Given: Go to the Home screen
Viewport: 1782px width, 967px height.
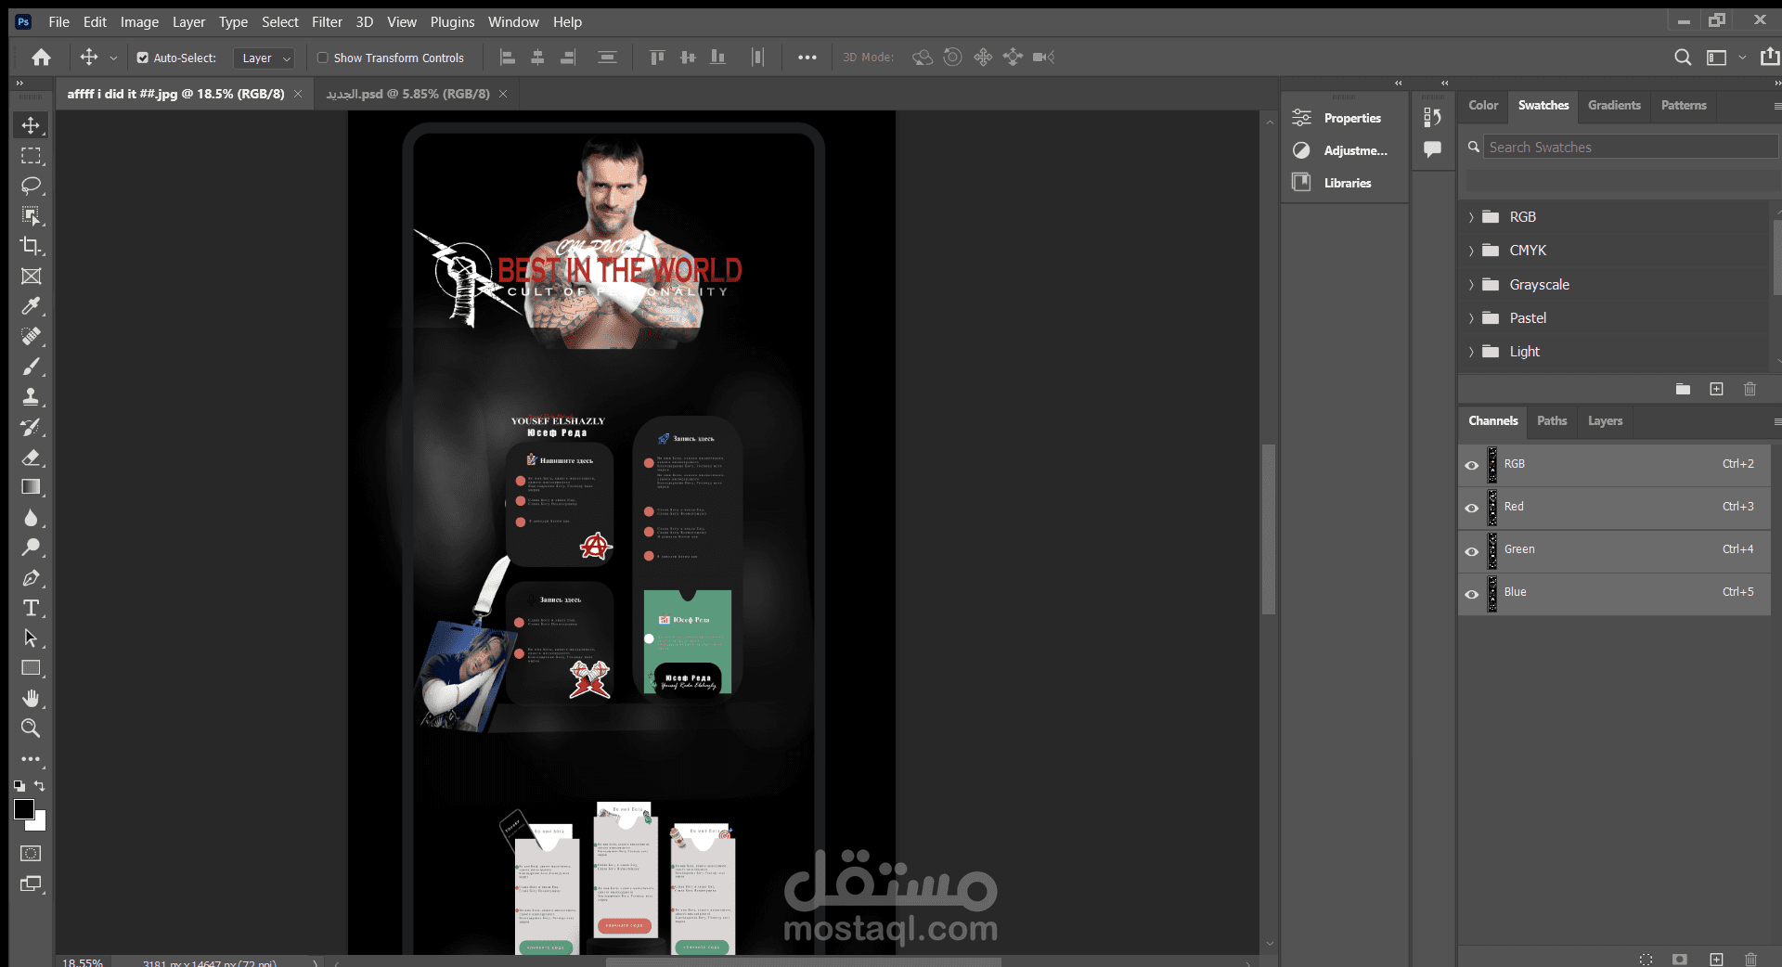Looking at the screenshot, I should pos(41,58).
